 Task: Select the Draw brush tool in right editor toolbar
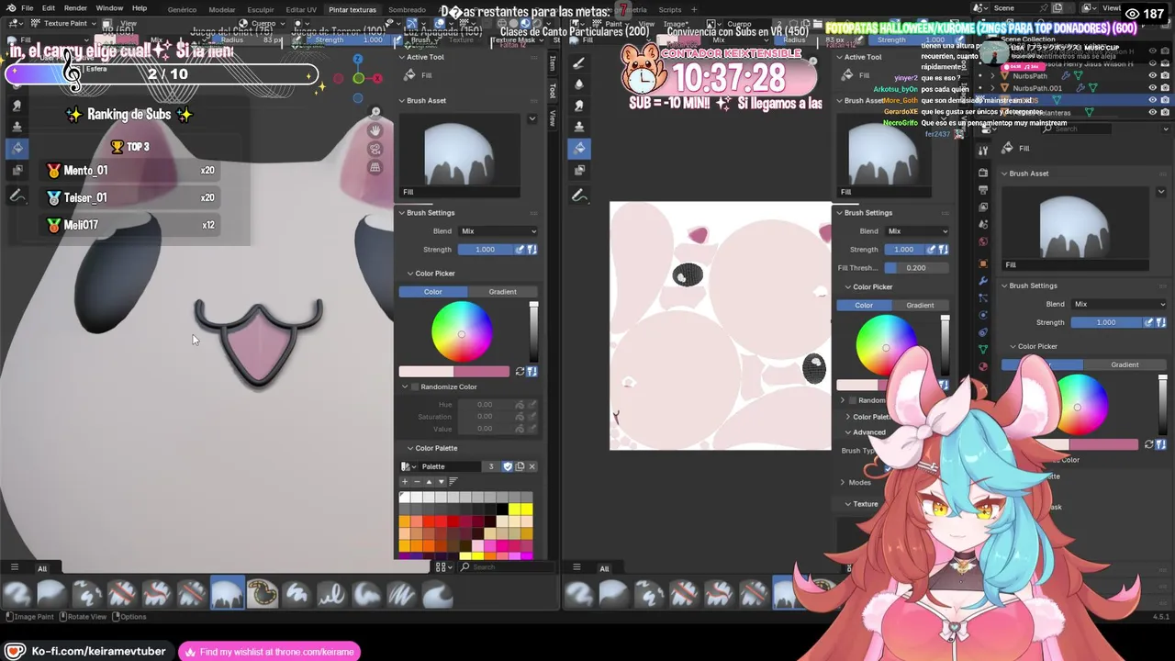579,63
